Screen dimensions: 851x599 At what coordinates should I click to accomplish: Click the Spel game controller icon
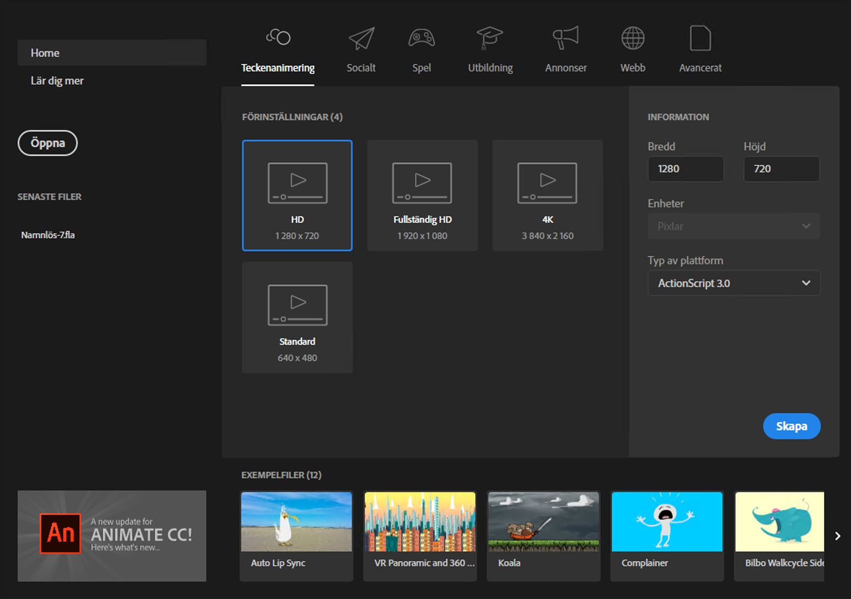pos(422,38)
